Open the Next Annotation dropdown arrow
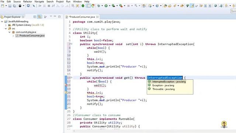Image resolution: width=236 pixels, height=133 pixels. click(x=230, y=6)
